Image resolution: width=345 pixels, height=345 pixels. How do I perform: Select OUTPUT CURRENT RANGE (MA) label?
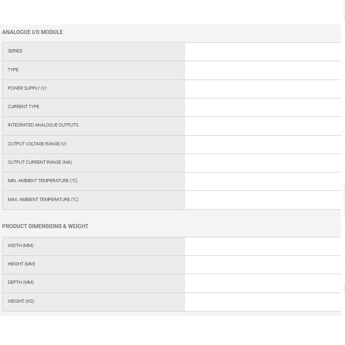point(40,162)
